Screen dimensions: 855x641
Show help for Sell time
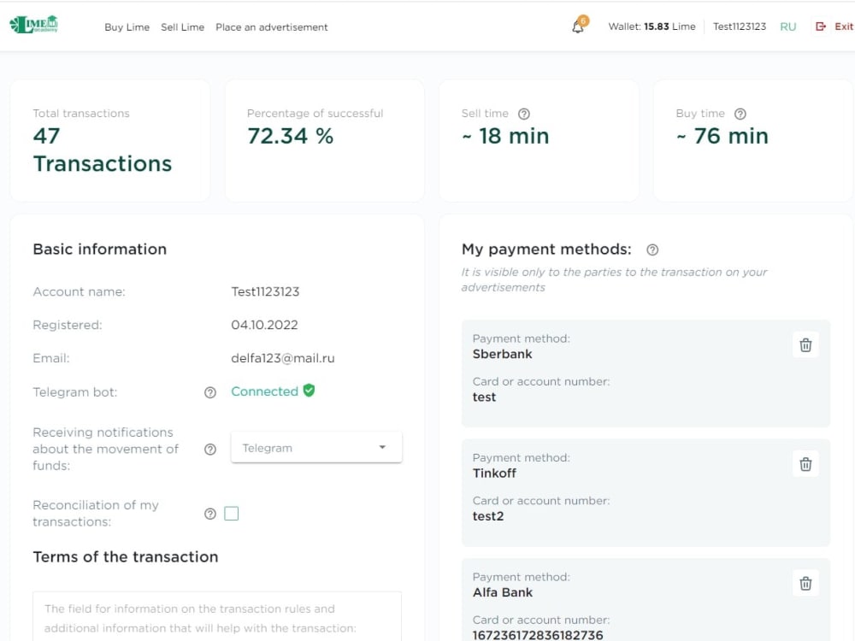point(524,114)
